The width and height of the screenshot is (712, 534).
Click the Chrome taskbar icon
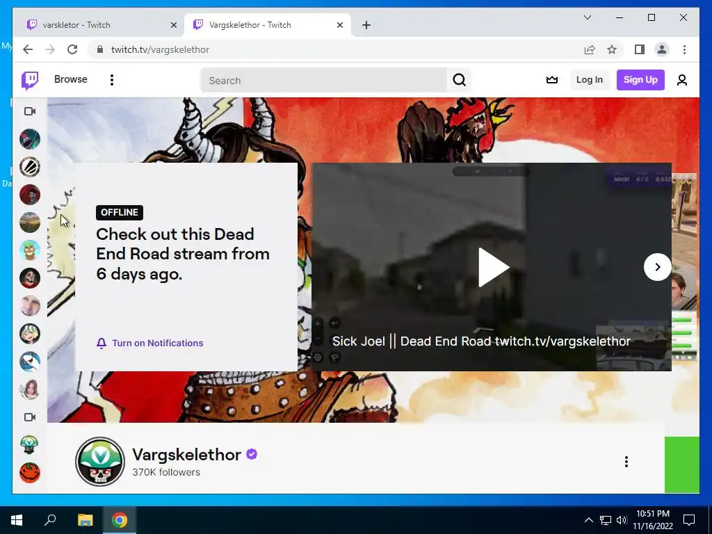120,520
